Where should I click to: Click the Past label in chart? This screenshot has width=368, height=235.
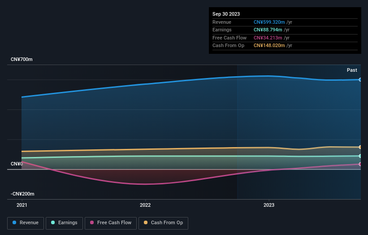coord(352,70)
